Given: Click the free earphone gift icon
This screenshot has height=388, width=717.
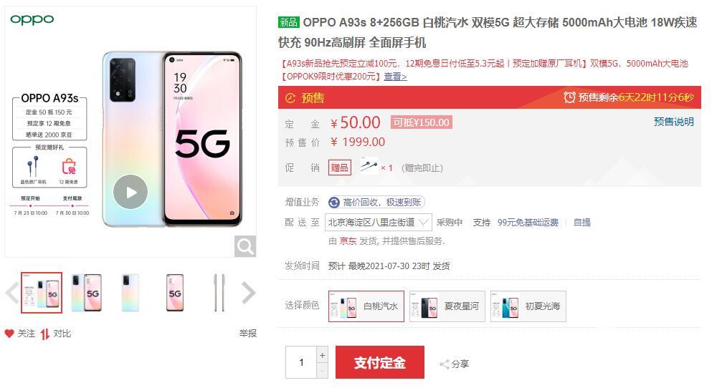Looking at the screenshot, I should (369, 167).
